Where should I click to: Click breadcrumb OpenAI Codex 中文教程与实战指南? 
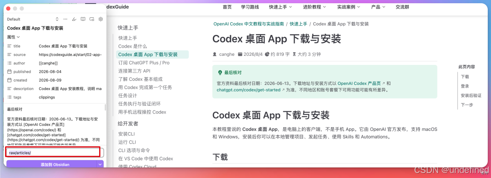(x=249, y=24)
